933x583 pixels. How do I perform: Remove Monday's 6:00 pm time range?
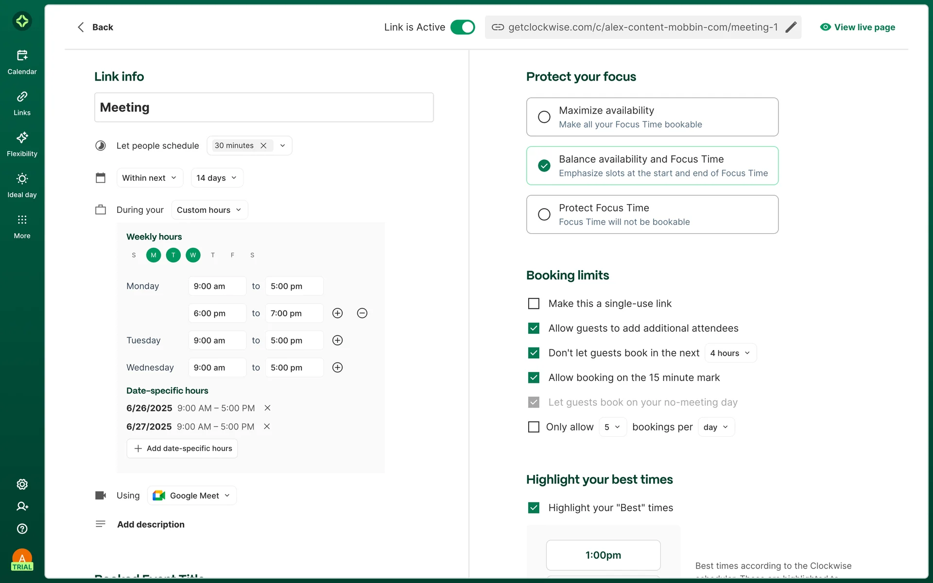pos(362,313)
